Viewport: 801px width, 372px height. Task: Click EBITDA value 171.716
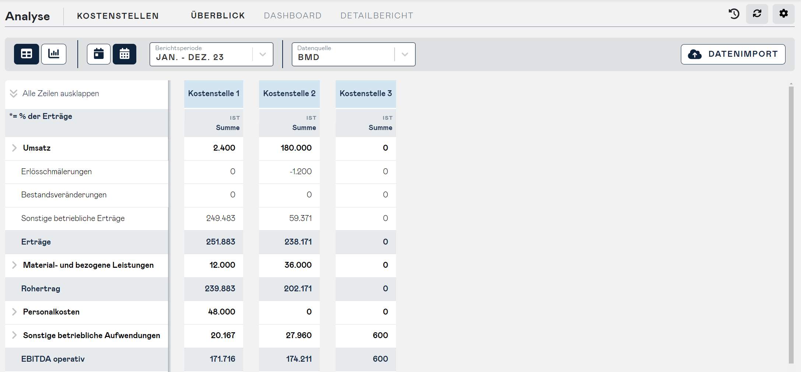pyautogui.click(x=223, y=359)
